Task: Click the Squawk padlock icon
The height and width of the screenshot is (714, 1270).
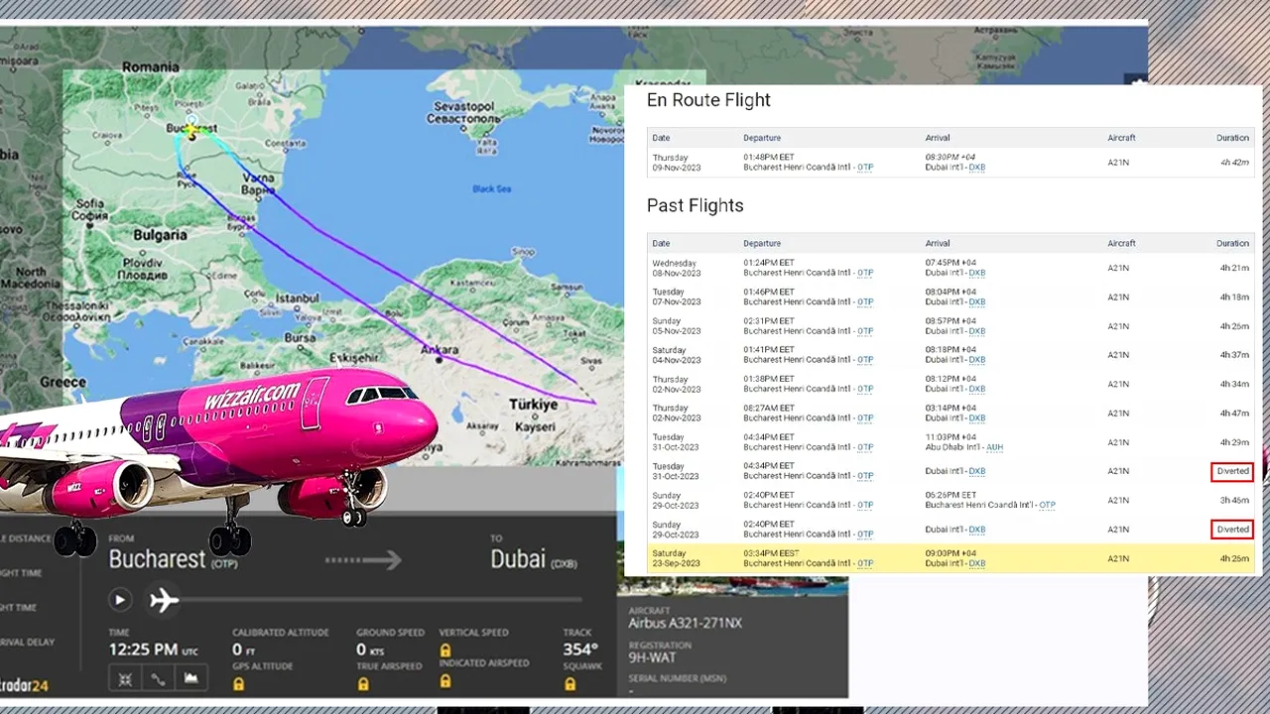Action: 569,685
